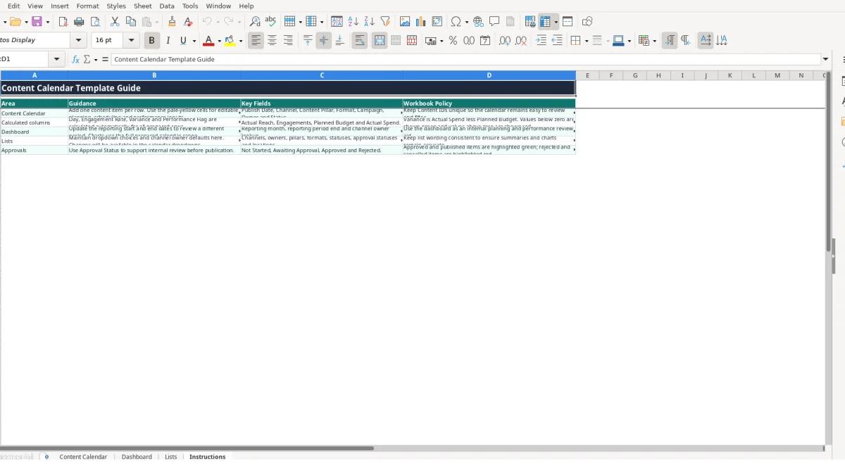Apply the red font color

click(208, 41)
